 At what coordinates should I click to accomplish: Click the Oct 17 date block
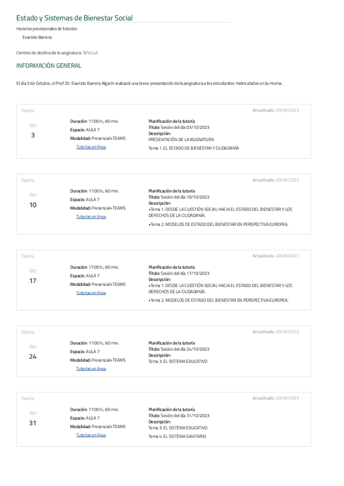point(33,277)
